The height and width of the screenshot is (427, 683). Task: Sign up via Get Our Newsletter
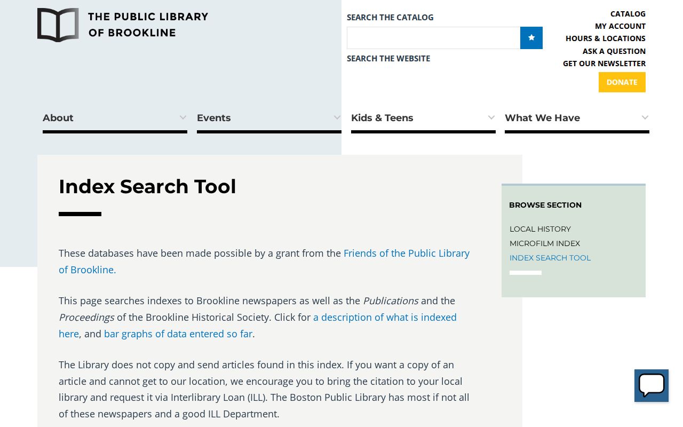coord(604,64)
